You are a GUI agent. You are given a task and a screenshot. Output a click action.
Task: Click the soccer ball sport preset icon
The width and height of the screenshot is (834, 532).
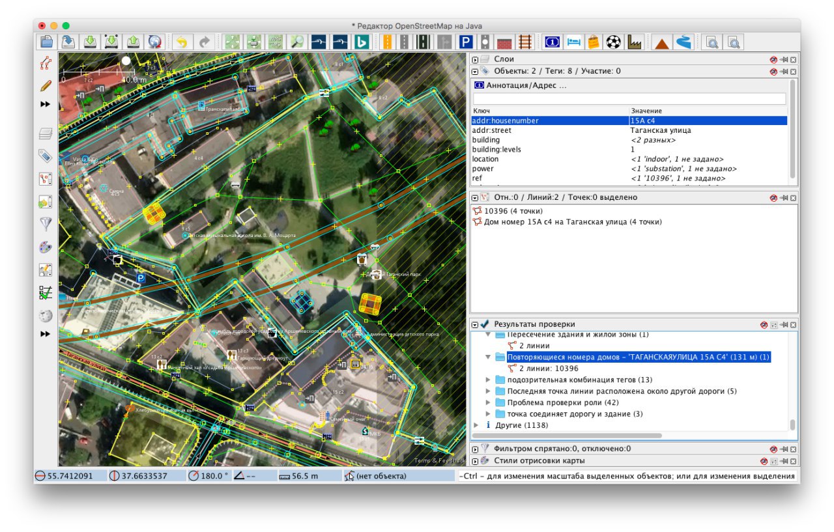pos(613,42)
